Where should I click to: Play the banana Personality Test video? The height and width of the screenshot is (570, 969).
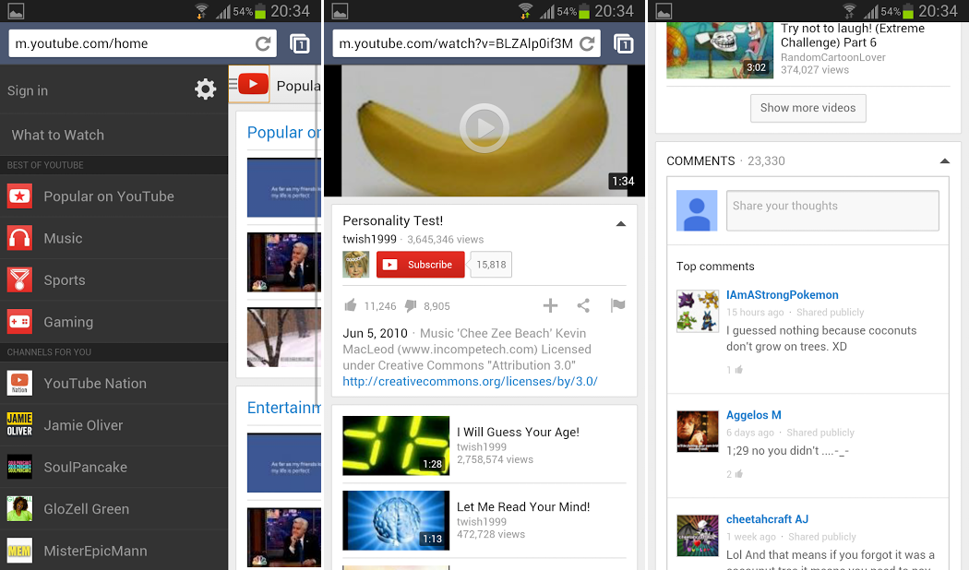click(484, 127)
